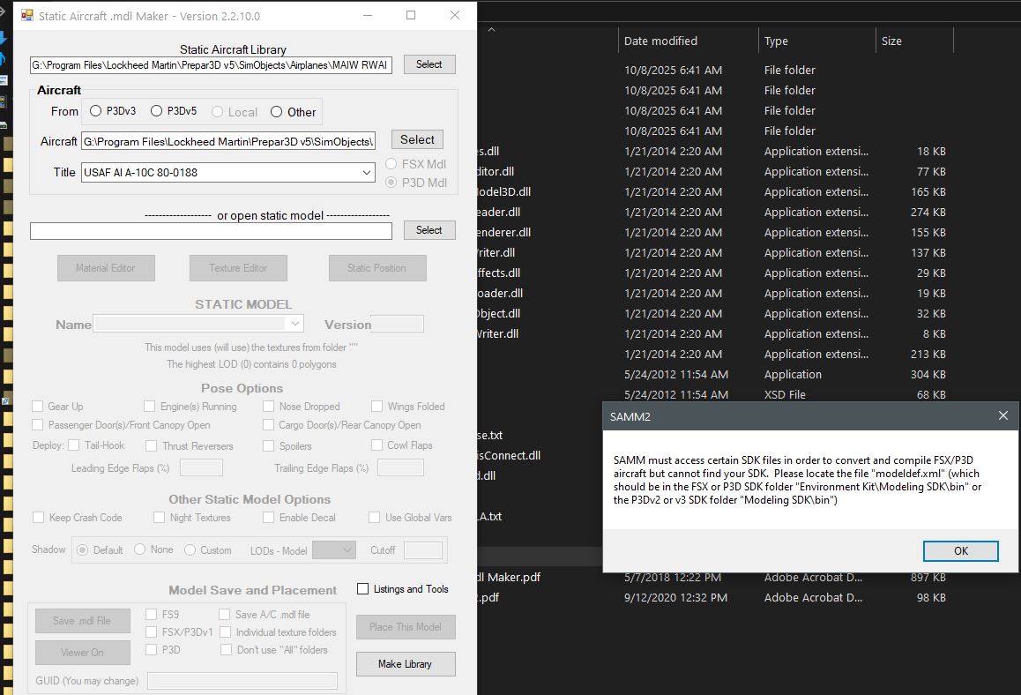Image resolution: width=1021 pixels, height=695 pixels.
Task: Select the 304 KB Application file row
Action: click(716, 375)
